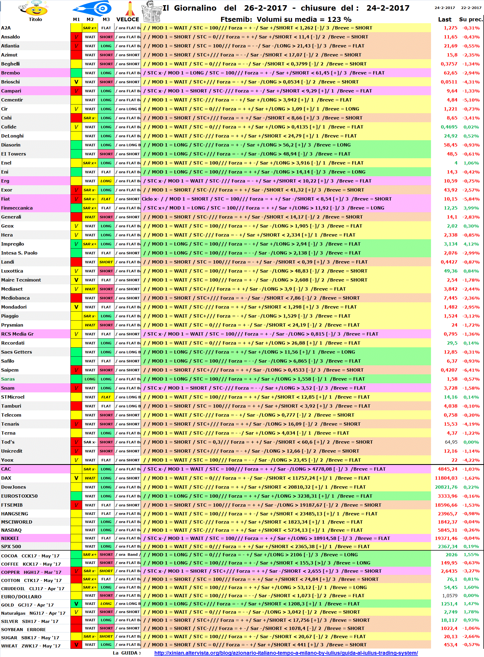Click the SILVER SIH17 row title

29,621
